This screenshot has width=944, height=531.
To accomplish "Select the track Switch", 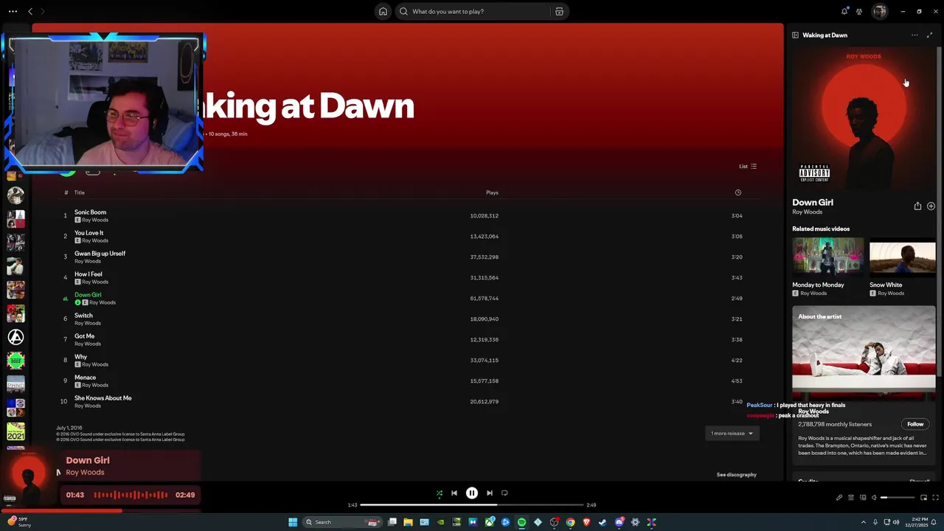I will point(83,316).
